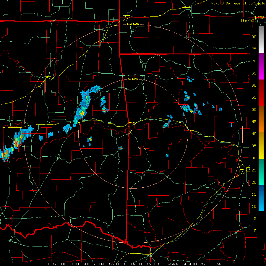The height and width of the screenshot is (266, 266).
Task: Pick the blue segment of the color bar
Action: [x=261, y=198]
